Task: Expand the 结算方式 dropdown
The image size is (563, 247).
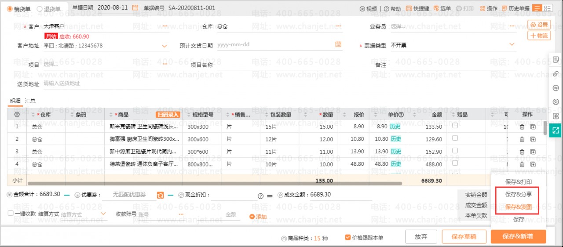Action: pyautogui.click(x=103, y=214)
